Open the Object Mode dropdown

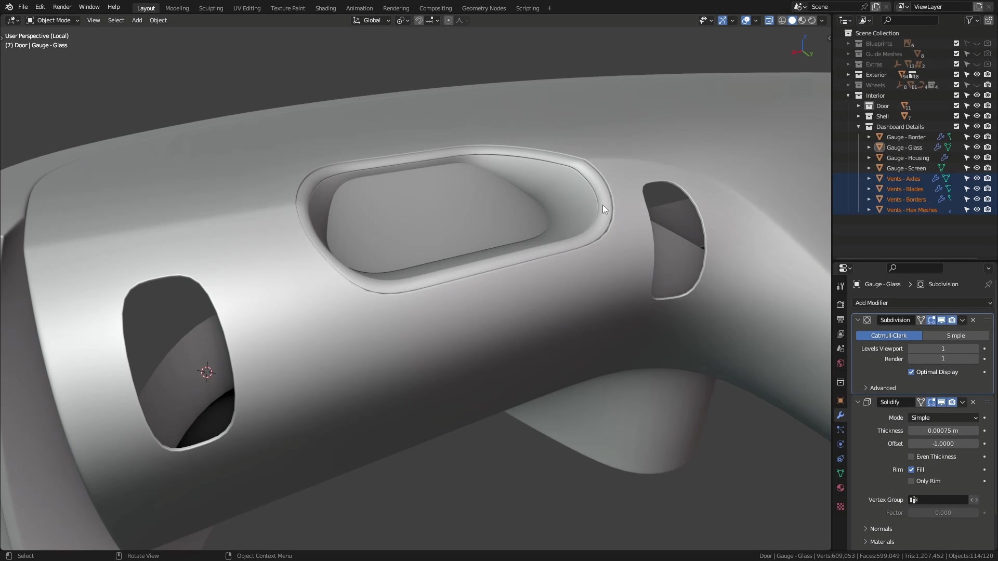coord(53,20)
